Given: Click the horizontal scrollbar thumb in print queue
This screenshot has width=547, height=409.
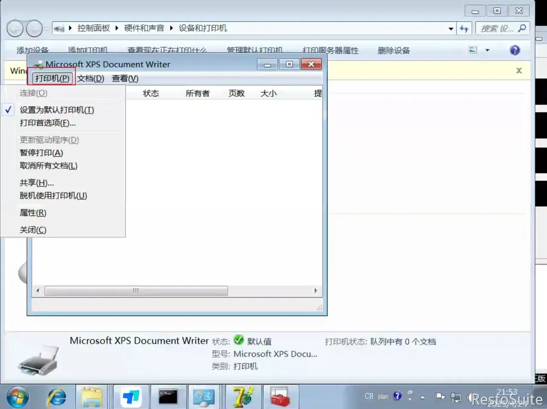Looking at the screenshot, I should (x=136, y=291).
